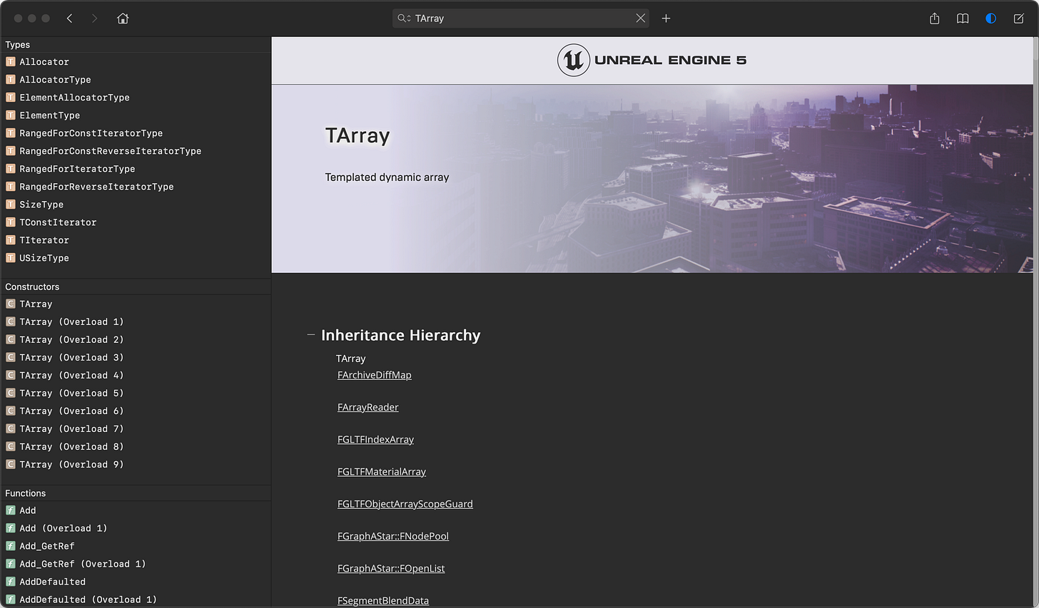Image resolution: width=1039 pixels, height=608 pixels.
Task: Select the Add function entry
Action: tap(136, 510)
